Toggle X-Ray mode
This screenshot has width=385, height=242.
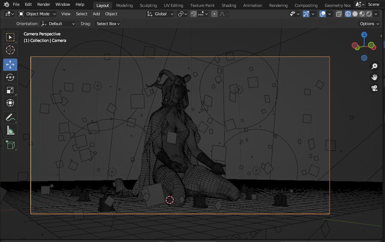pyautogui.click(x=339, y=14)
